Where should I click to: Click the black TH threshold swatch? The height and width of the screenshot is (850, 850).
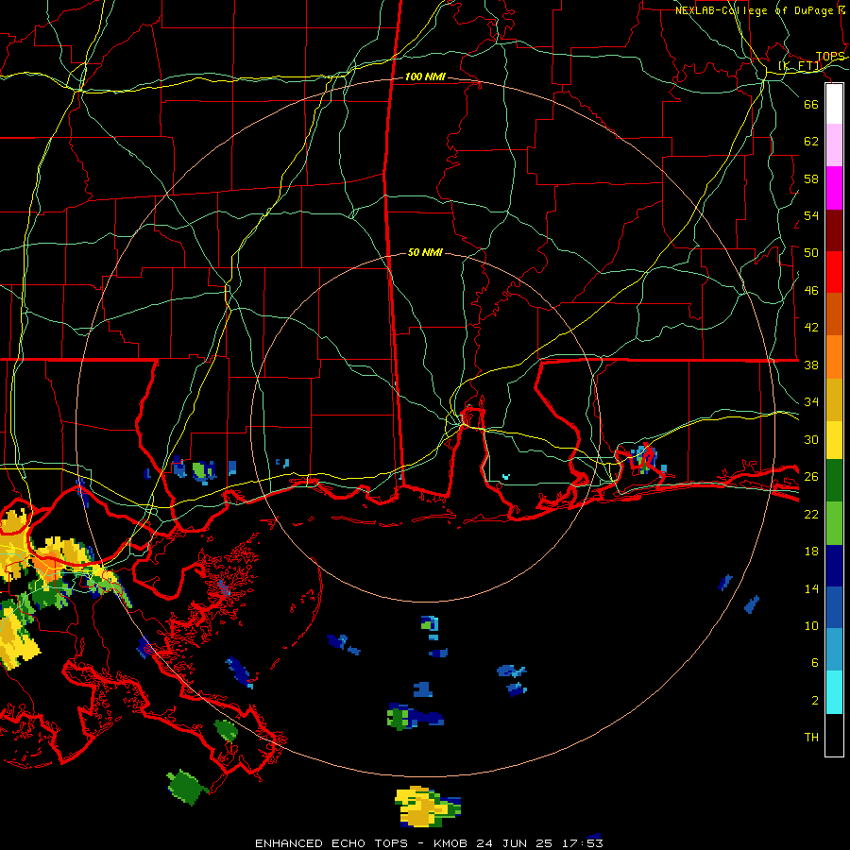(834, 735)
